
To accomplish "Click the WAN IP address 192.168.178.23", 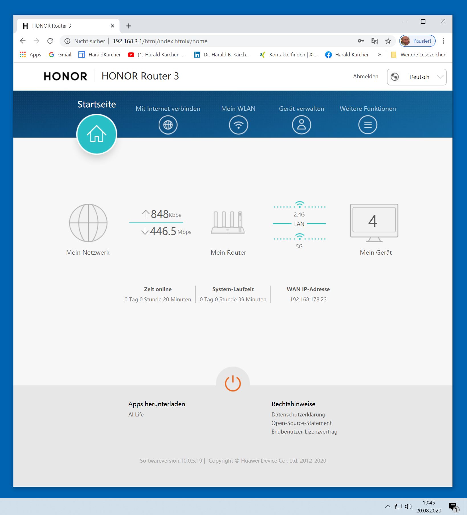I will tap(308, 299).
